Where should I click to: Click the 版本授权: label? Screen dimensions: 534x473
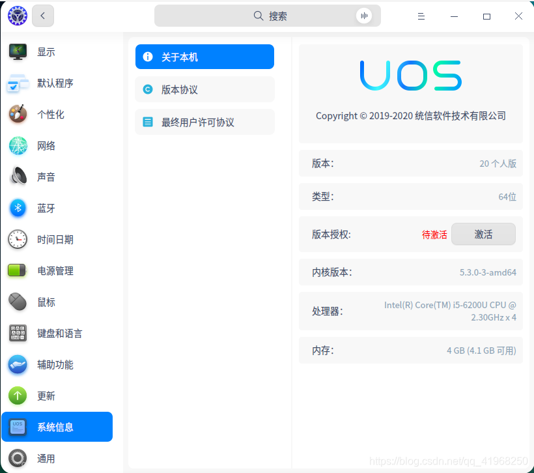(x=331, y=235)
